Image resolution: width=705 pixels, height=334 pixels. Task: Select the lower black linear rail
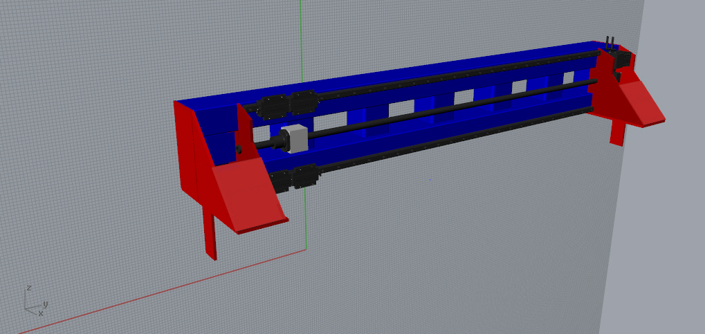click(450, 137)
